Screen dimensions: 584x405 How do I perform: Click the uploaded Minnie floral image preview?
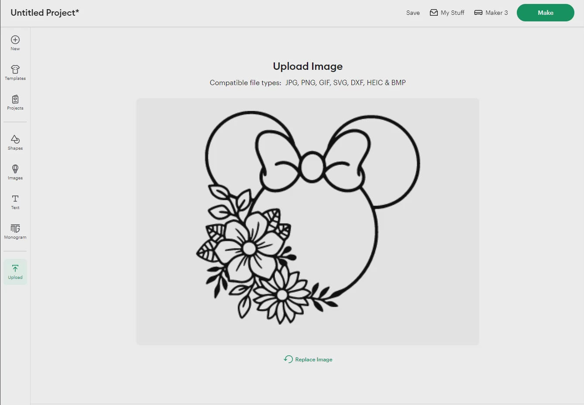coord(308,222)
